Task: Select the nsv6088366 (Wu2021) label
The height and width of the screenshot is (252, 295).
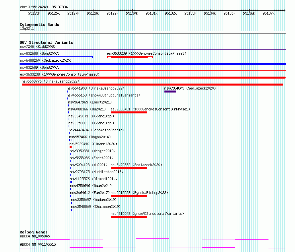Action: 87,109
